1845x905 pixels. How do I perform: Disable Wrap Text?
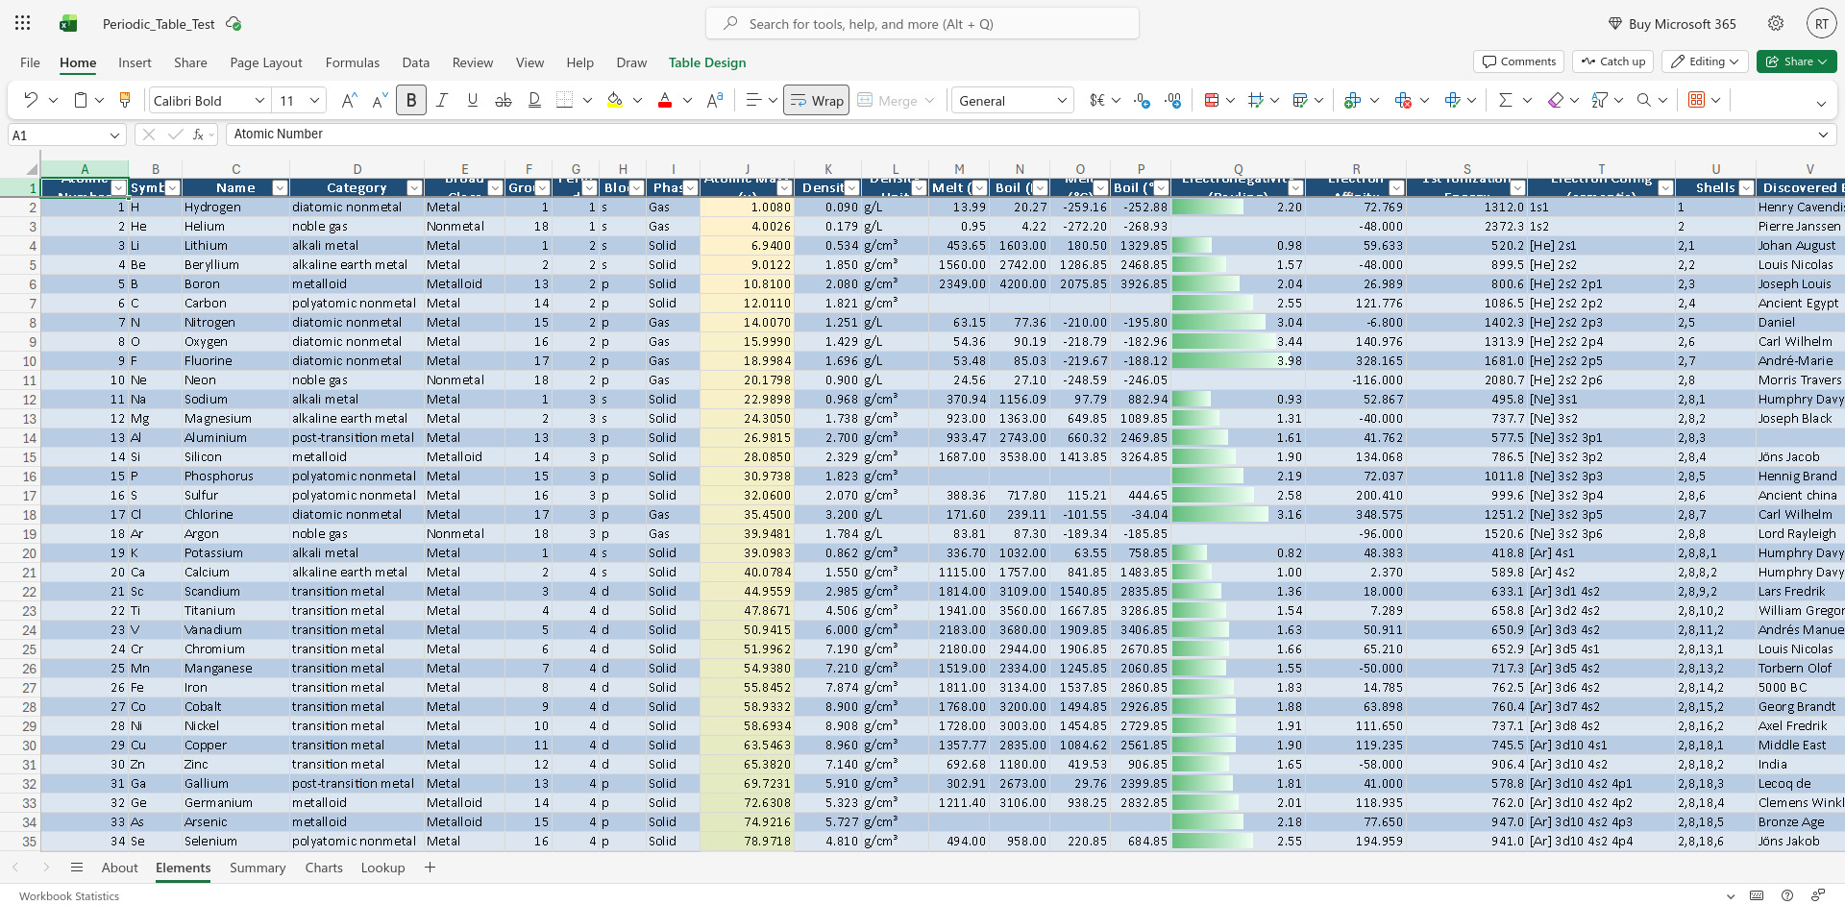(816, 100)
